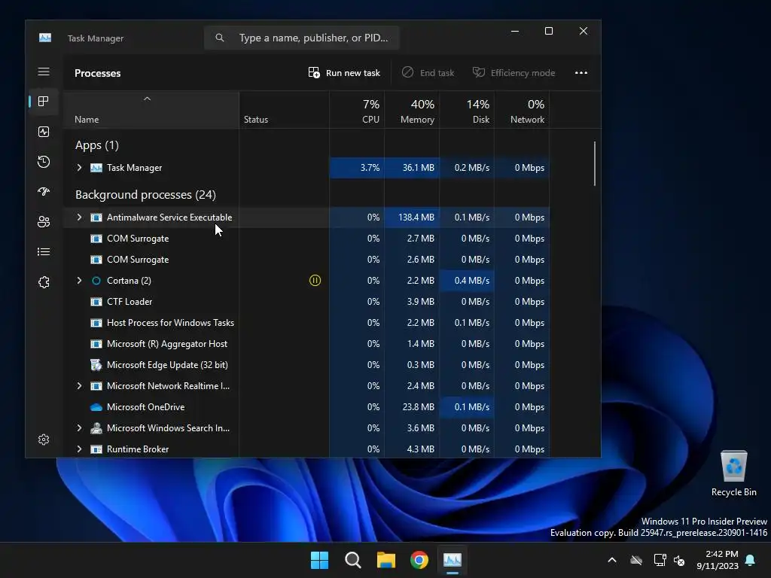Select the first COM Surrogate row at 2.7 MB
Image resolution: width=771 pixels, height=578 pixels.
coord(307,239)
